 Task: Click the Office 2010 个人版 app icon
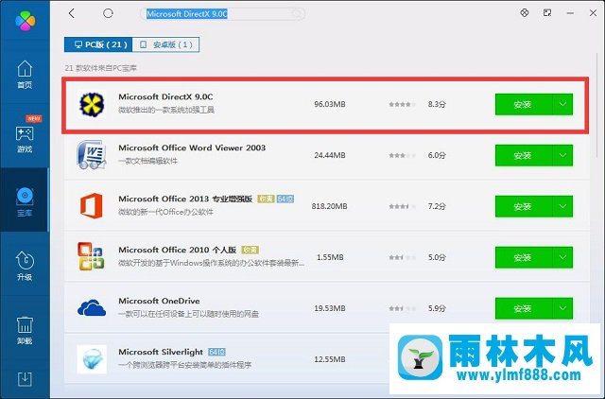tap(91, 256)
